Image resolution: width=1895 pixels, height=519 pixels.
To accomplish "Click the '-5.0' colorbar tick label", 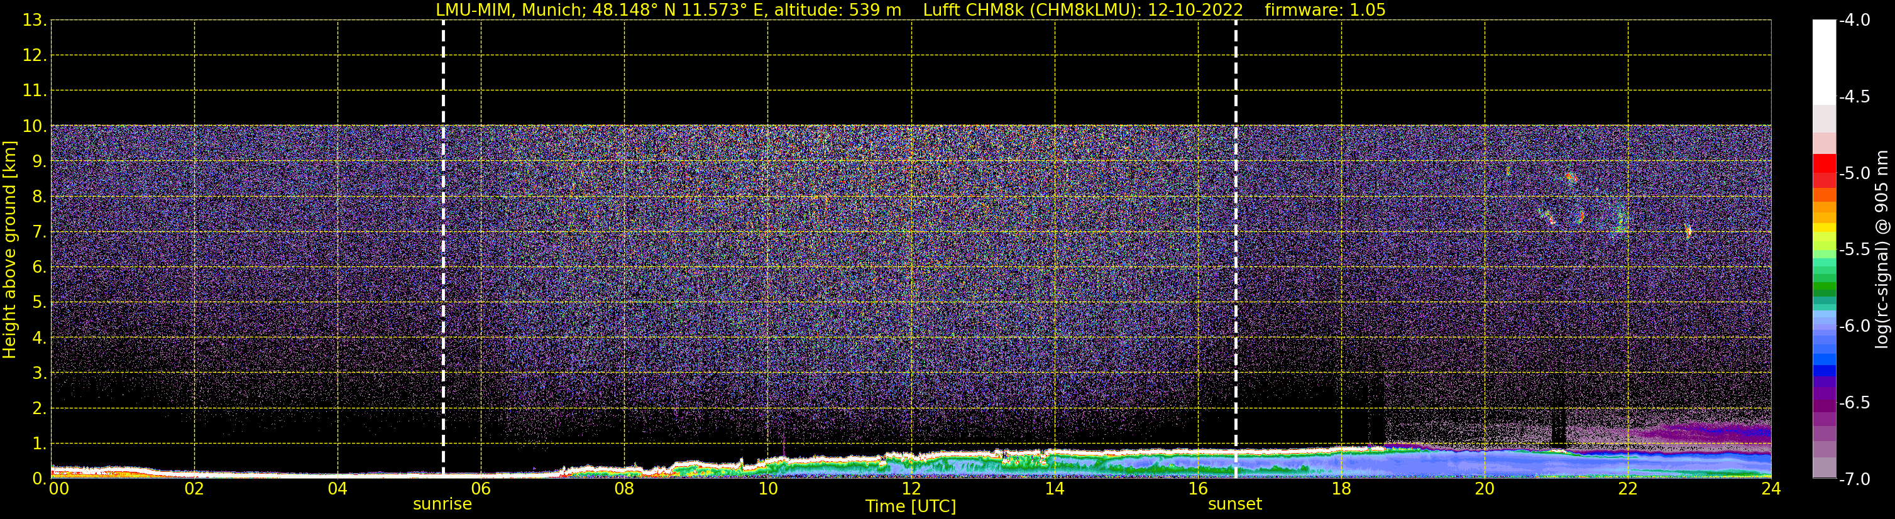I will [x=1854, y=173].
